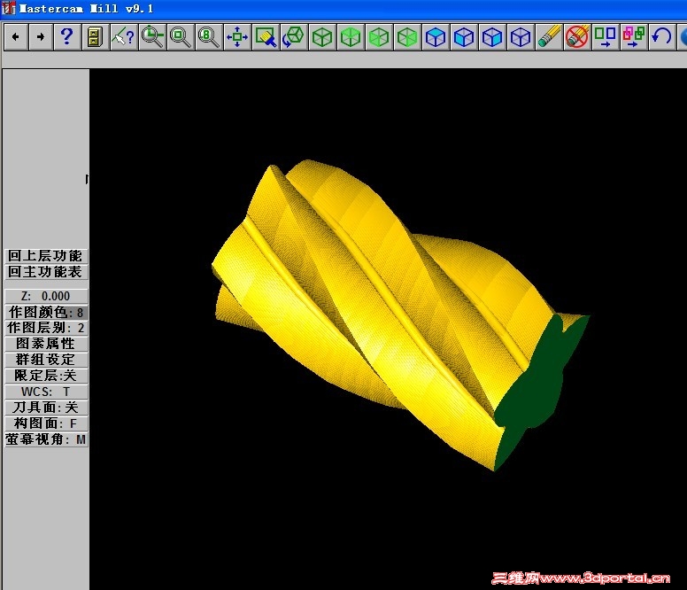This screenshot has height=590, width=687.
Task: Open the drawing color setting 作图颜色: 8
Action: 46,312
